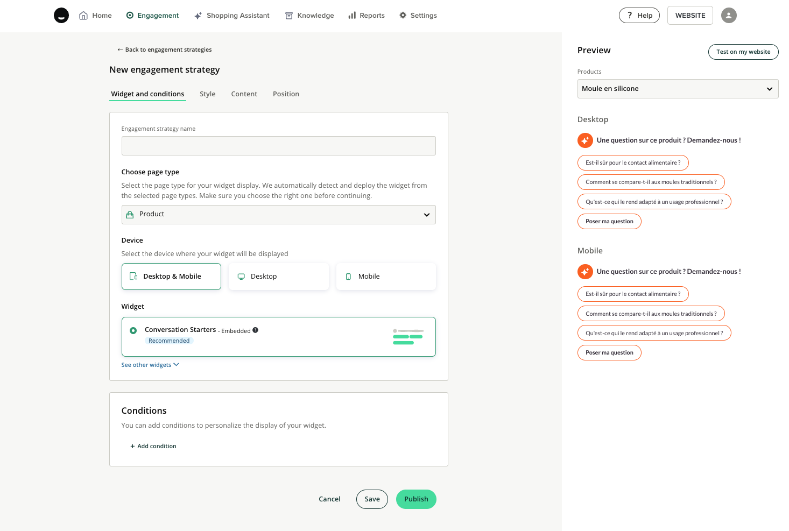Click the black smiley logo icon

coord(61,16)
